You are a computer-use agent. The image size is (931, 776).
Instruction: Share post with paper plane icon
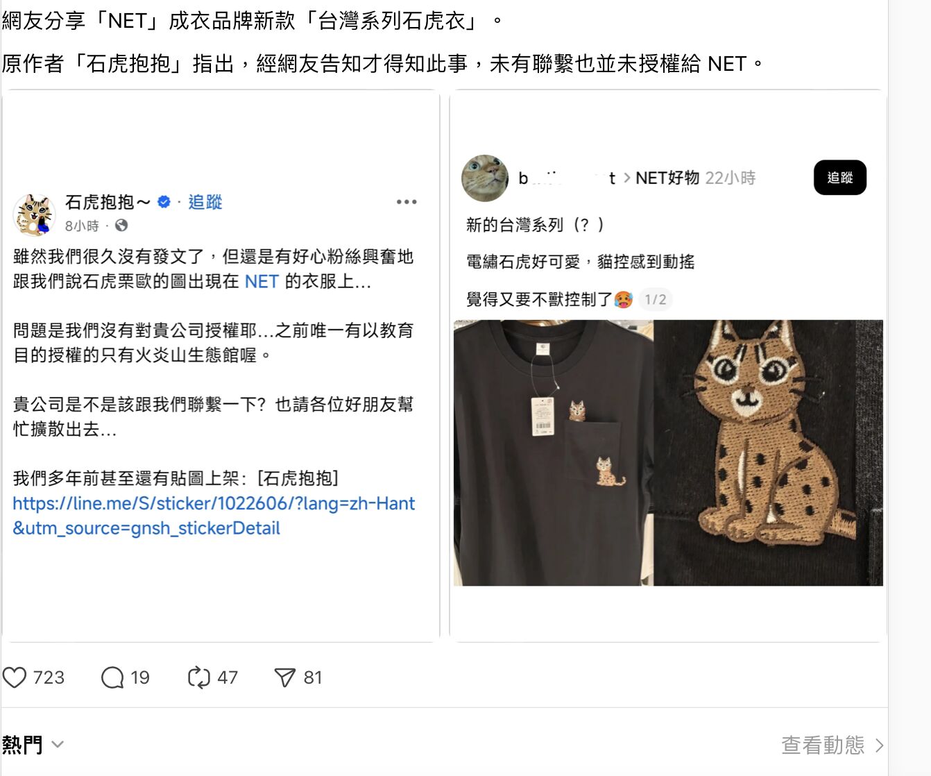[x=285, y=677]
